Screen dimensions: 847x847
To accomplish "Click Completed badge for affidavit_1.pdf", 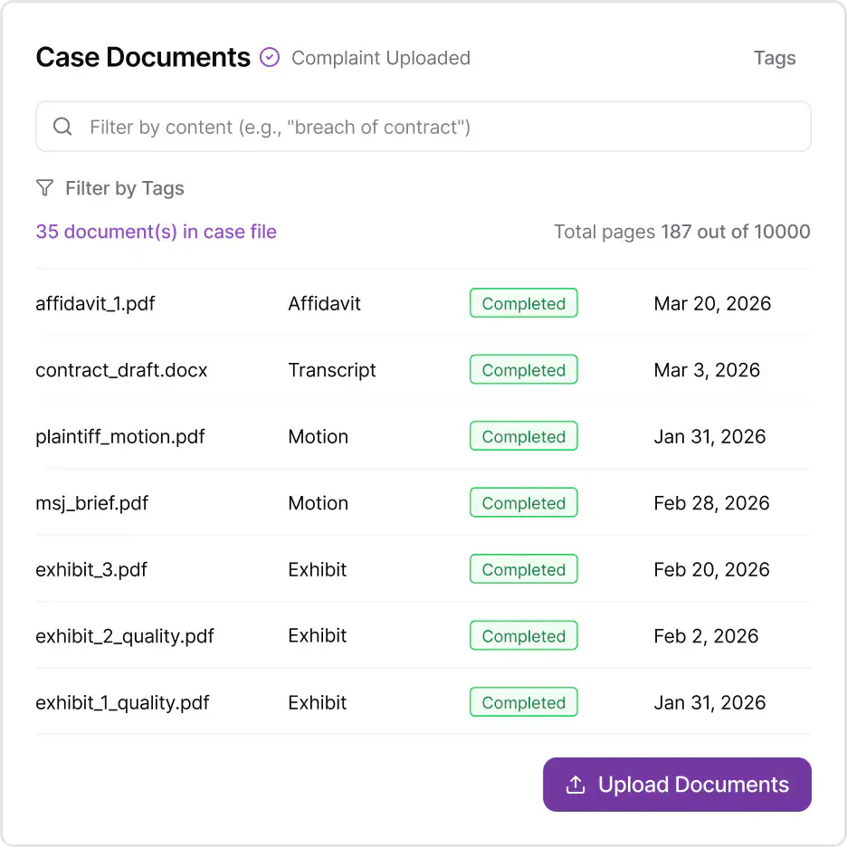I will click(523, 304).
